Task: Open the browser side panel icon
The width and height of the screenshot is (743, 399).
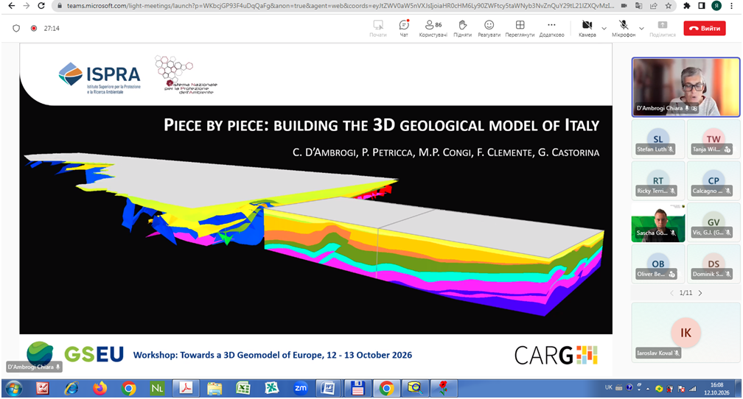Action: pos(702,6)
